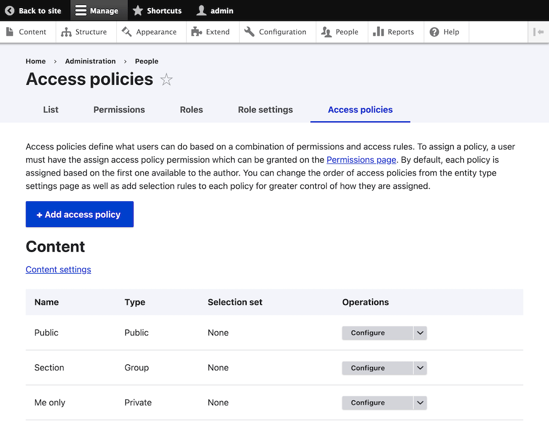Expand operations dropdown for Section policy
549x439 pixels.
pyautogui.click(x=420, y=368)
